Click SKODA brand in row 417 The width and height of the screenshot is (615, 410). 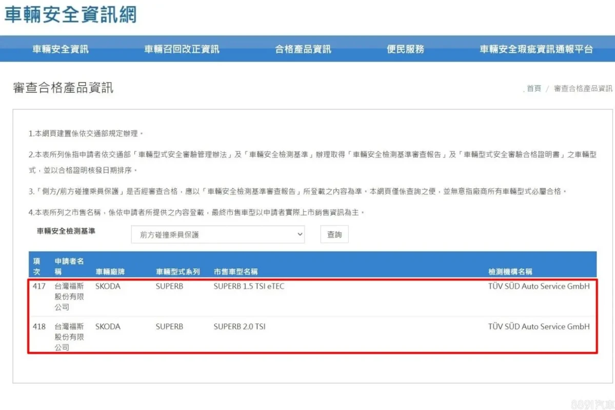(108, 286)
